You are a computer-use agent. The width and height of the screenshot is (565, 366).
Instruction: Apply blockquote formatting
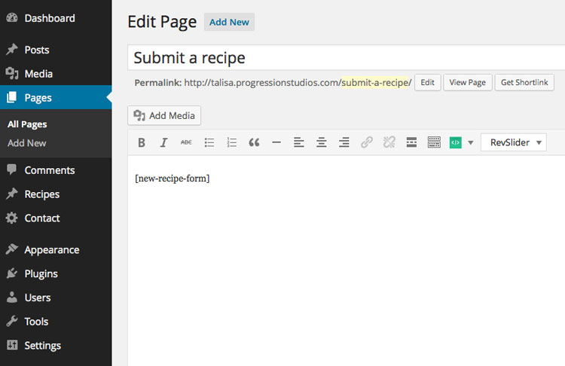(254, 142)
